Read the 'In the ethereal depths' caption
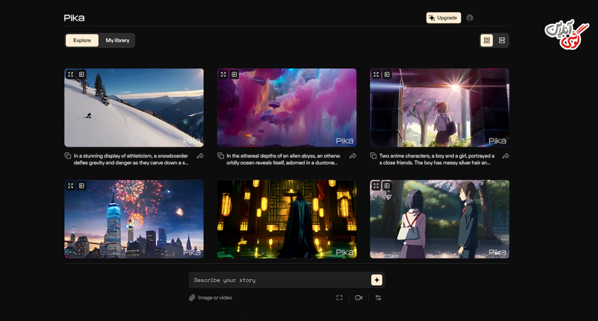This screenshot has width=598, height=321. click(284, 159)
